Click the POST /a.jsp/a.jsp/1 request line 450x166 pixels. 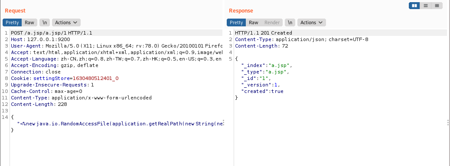pyautogui.click(x=51, y=33)
